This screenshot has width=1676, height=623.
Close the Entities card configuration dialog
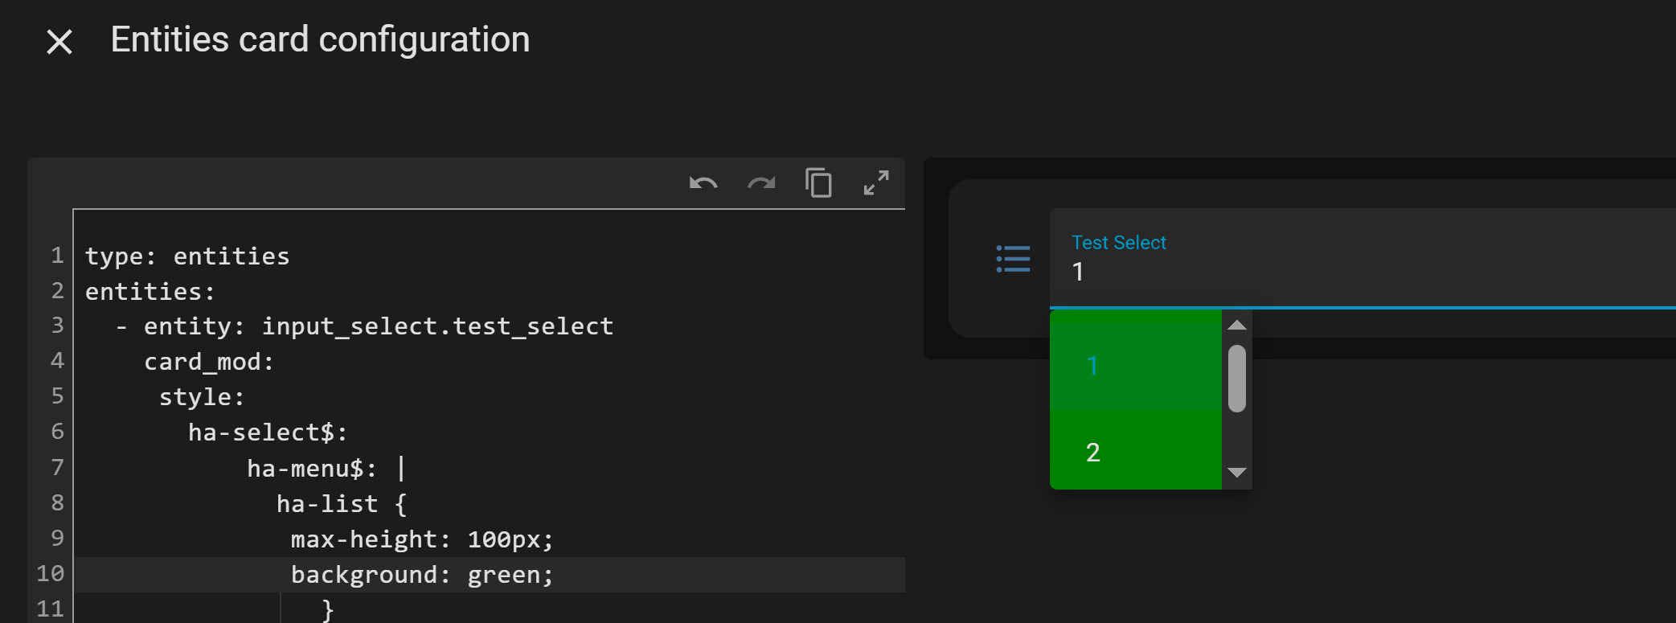tap(59, 42)
